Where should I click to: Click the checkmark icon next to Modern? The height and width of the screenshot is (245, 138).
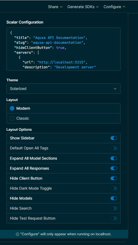coord(12,108)
